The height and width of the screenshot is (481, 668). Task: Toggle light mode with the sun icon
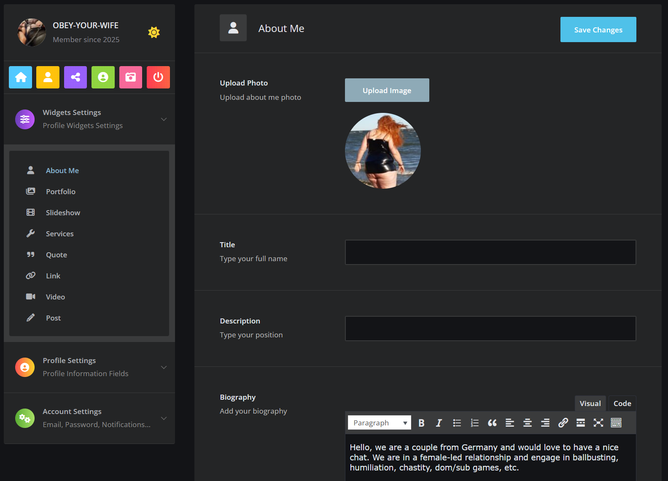[x=154, y=32]
